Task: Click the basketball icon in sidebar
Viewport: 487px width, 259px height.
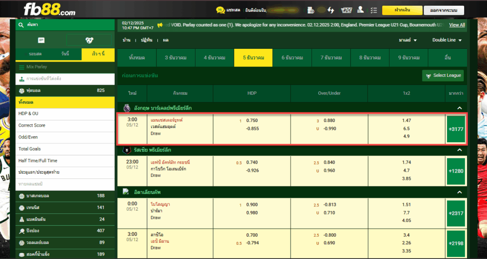Action: (21, 196)
